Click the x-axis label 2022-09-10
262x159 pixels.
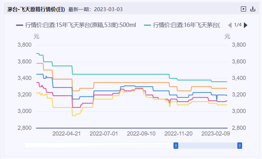(x=141, y=134)
